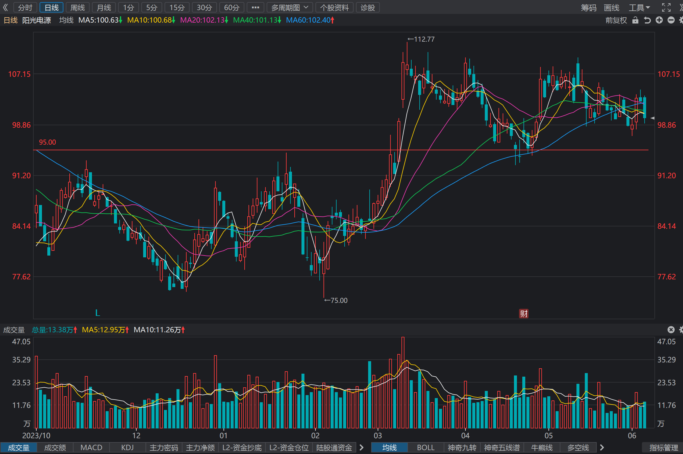Select 陆股通资金 indicator tab

(334, 448)
